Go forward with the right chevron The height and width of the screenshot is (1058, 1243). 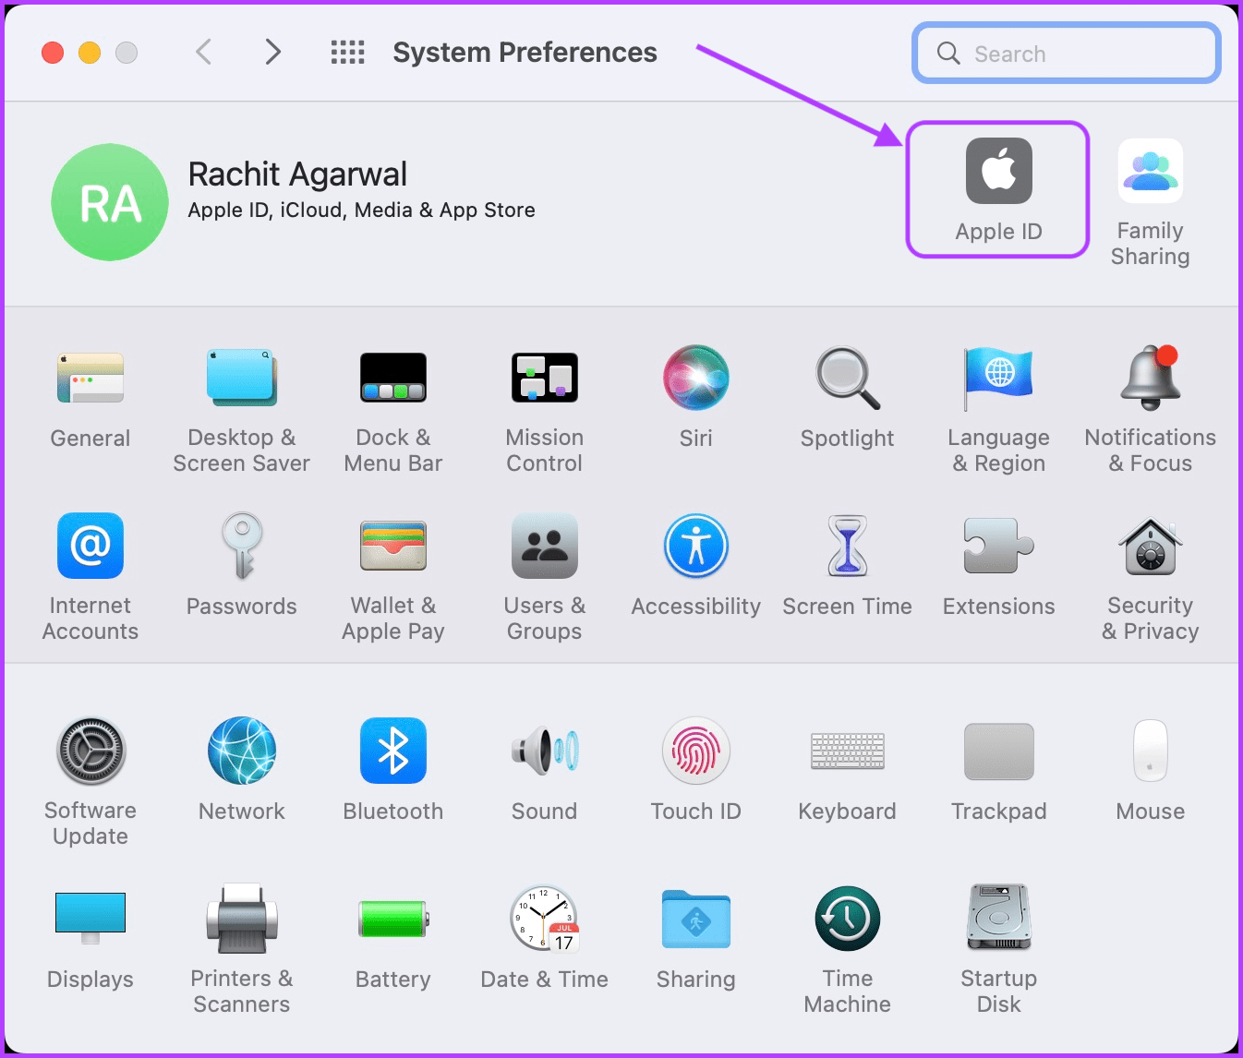tap(272, 52)
